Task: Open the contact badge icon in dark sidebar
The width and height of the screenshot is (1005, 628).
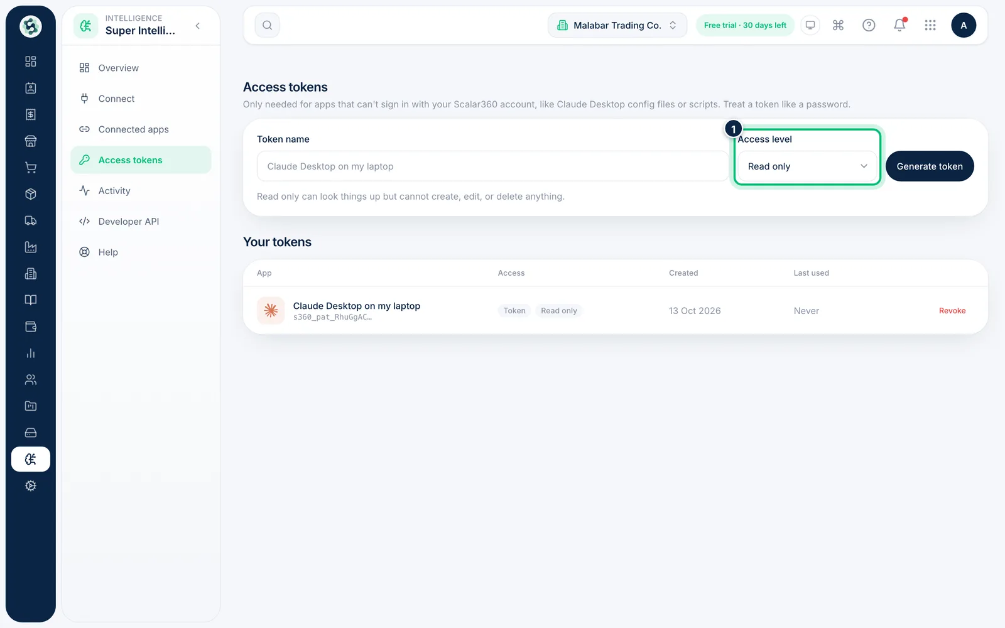Action: pyautogui.click(x=30, y=88)
